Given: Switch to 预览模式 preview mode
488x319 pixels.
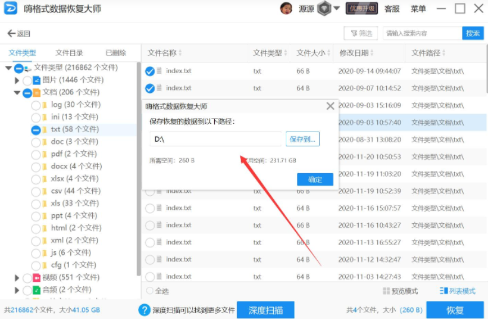Looking at the screenshot, I should [x=400, y=291].
